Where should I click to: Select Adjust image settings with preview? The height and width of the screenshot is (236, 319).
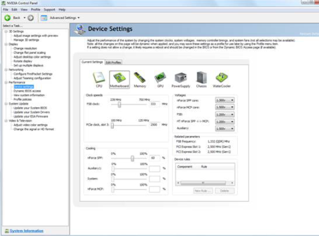pyautogui.click(x=36, y=36)
